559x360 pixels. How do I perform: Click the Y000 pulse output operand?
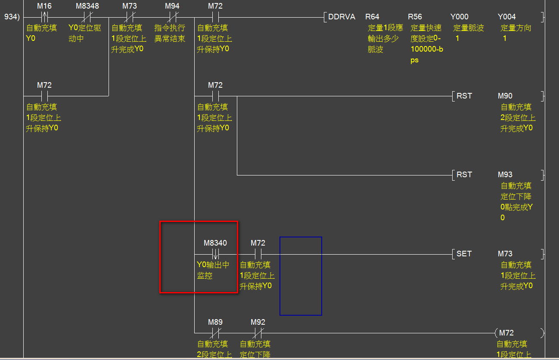click(x=460, y=17)
